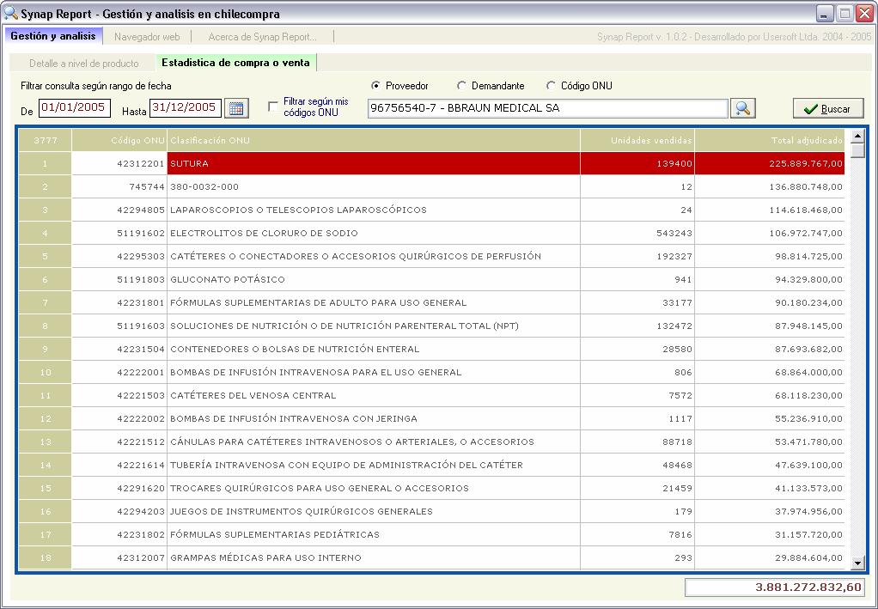Screen dimensions: 878x609
Task: Select Estadistica de compra o venta tab
Action: (x=235, y=63)
